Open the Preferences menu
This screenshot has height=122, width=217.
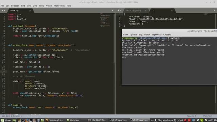(x=59, y=6)
